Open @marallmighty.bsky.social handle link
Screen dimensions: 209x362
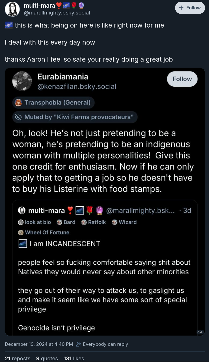tap(57, 13)
